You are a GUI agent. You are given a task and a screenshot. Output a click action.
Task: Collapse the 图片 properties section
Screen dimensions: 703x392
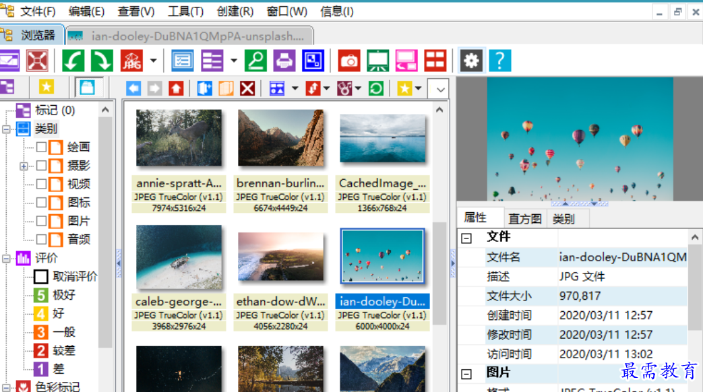pos(466,374)
